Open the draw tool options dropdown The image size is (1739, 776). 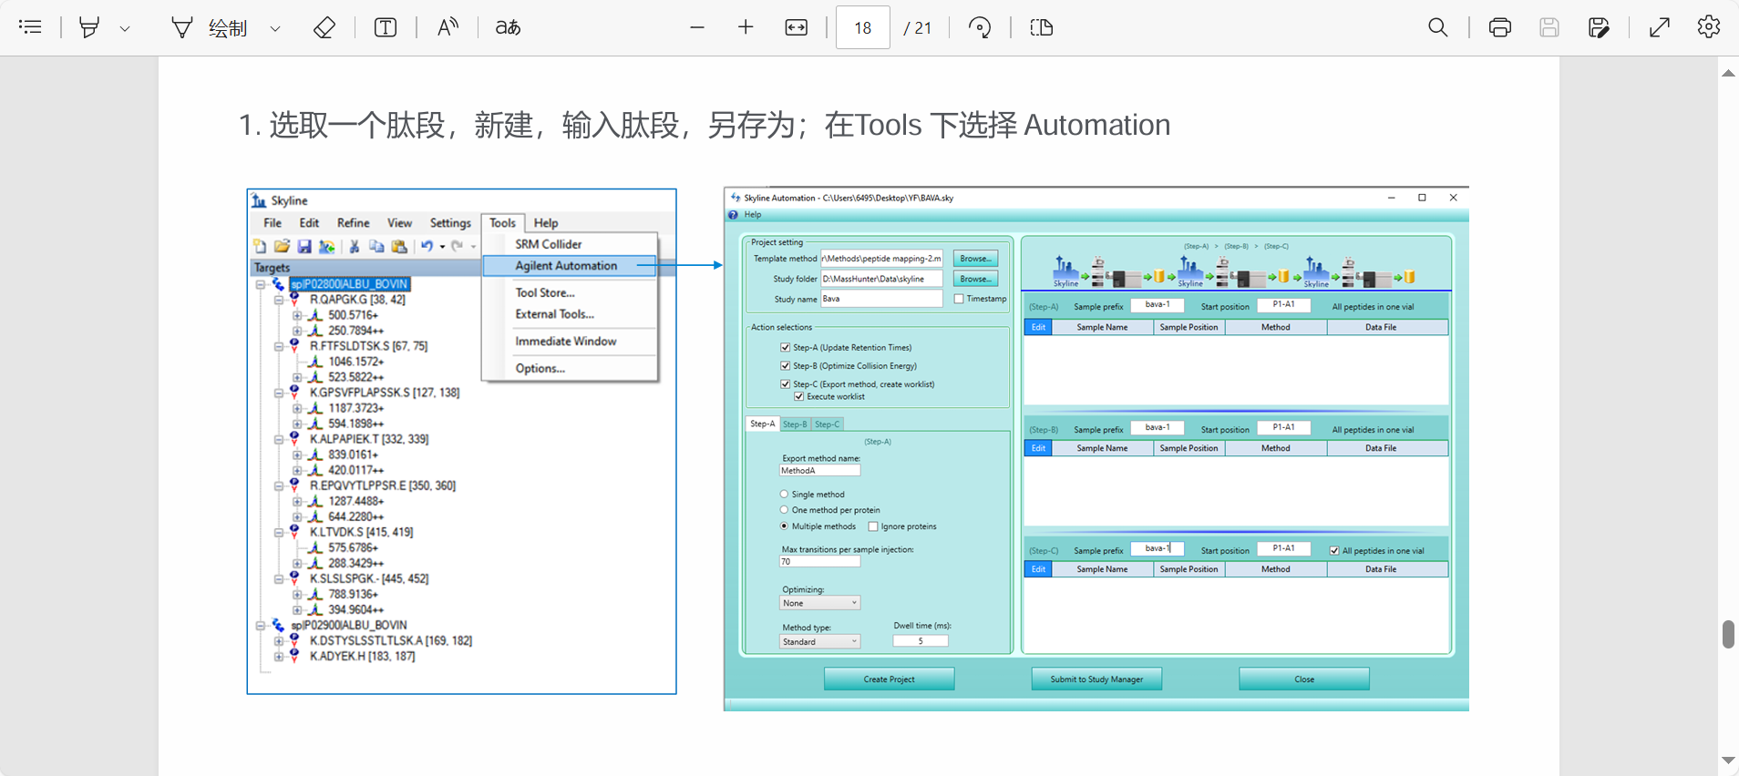[274, 28]
